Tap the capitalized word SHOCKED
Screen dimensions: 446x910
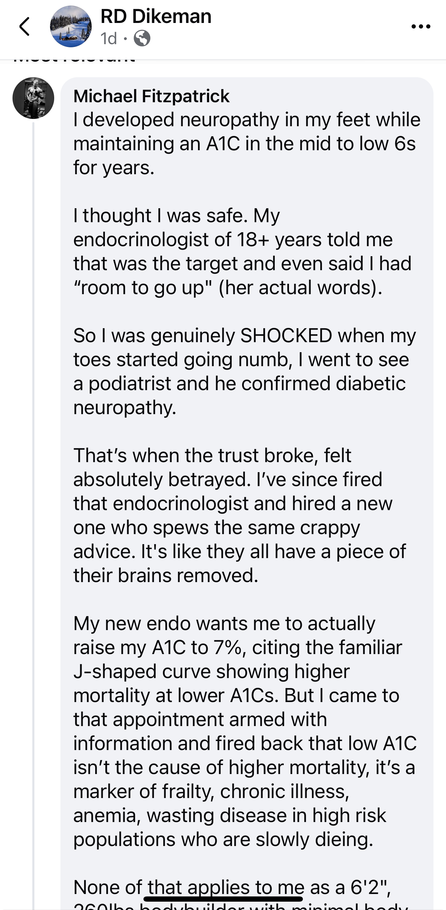286,335
